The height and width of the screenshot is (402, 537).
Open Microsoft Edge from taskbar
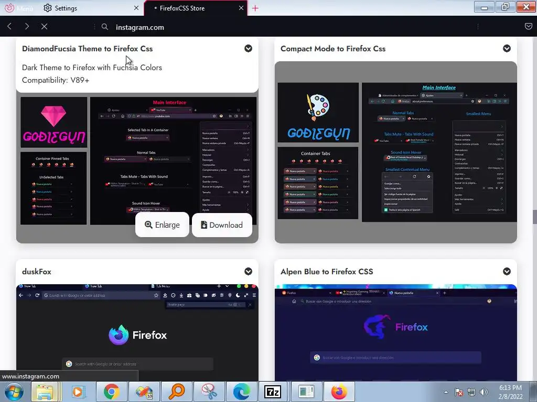[241, 392]
